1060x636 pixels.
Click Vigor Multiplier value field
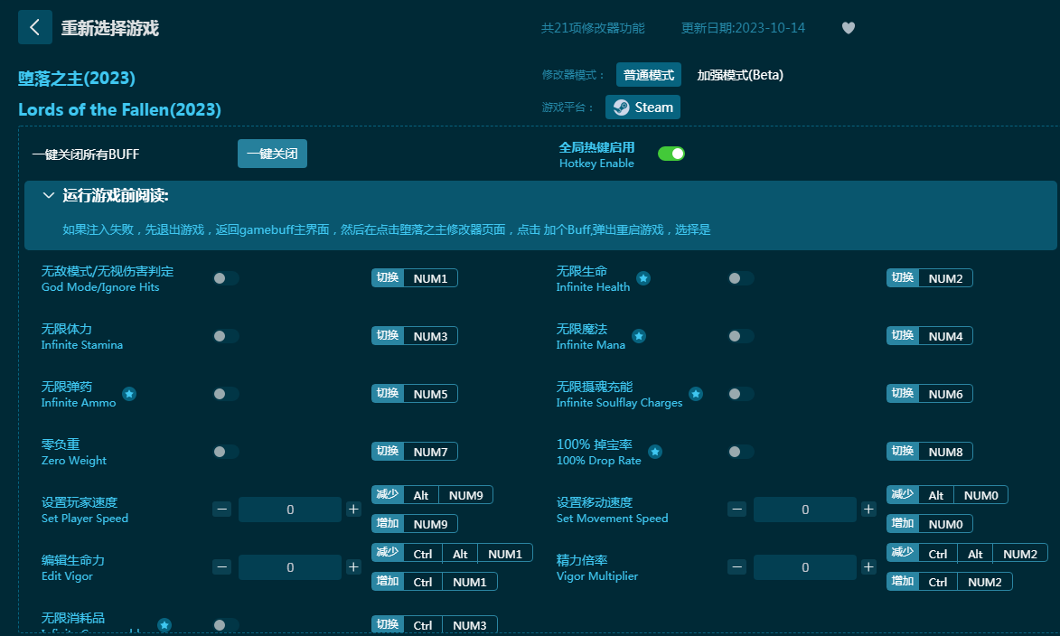click(x=805, y=567)
